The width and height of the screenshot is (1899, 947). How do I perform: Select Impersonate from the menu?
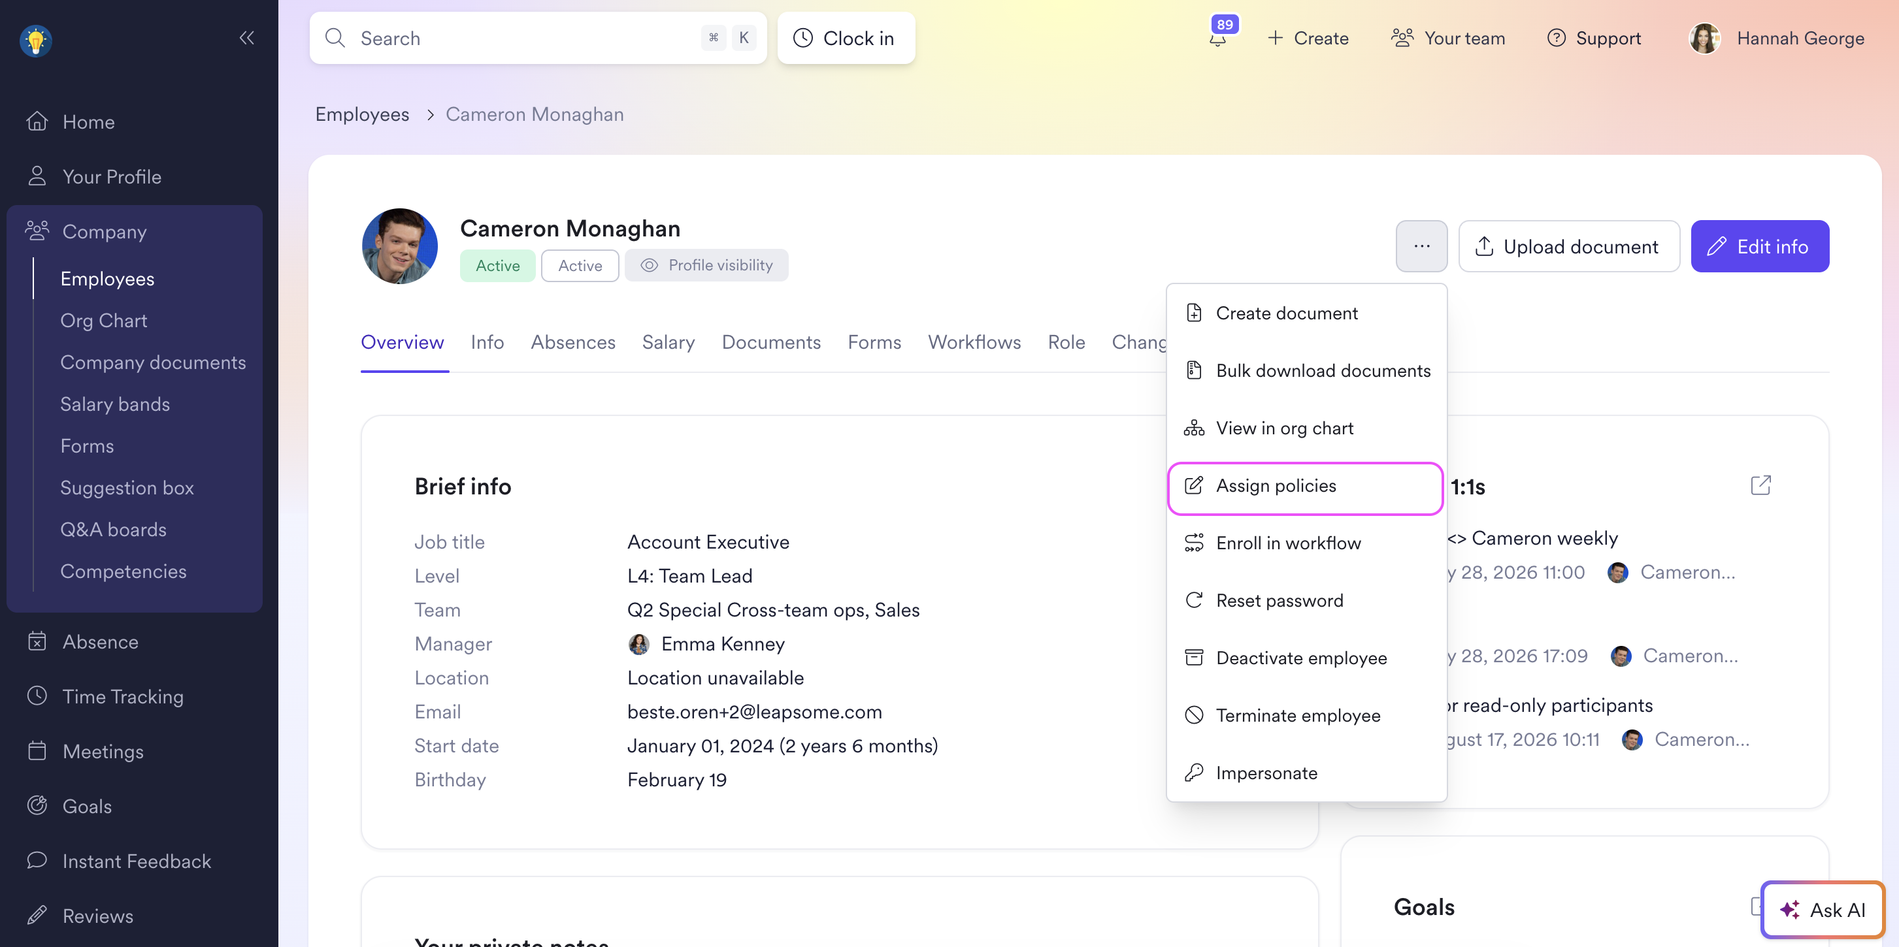1306,773
